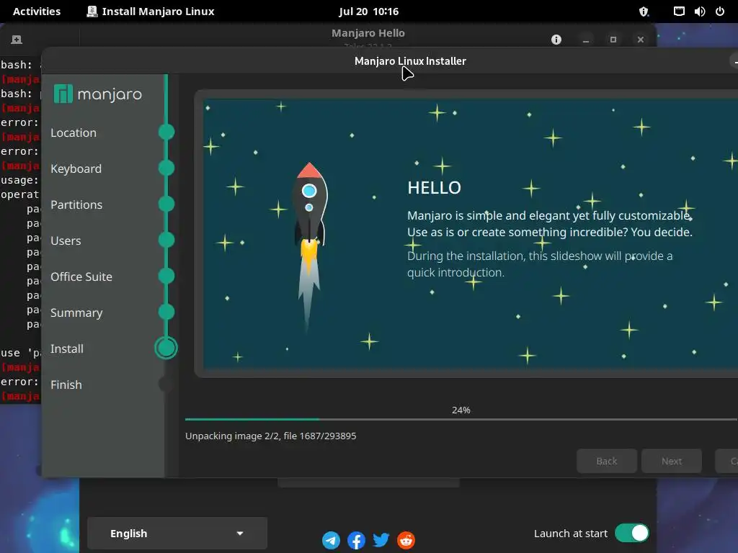The height and width of the screenshot is (553, 738).
Task: Click the About info icon in Manjaro Hello
Action: pyautogui.click(x=556, y=40)
